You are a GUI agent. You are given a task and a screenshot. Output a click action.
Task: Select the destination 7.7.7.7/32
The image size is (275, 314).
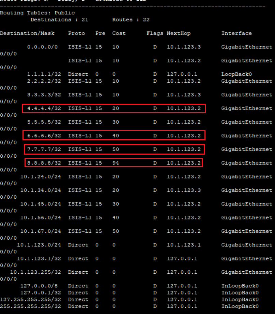(44, 149)
